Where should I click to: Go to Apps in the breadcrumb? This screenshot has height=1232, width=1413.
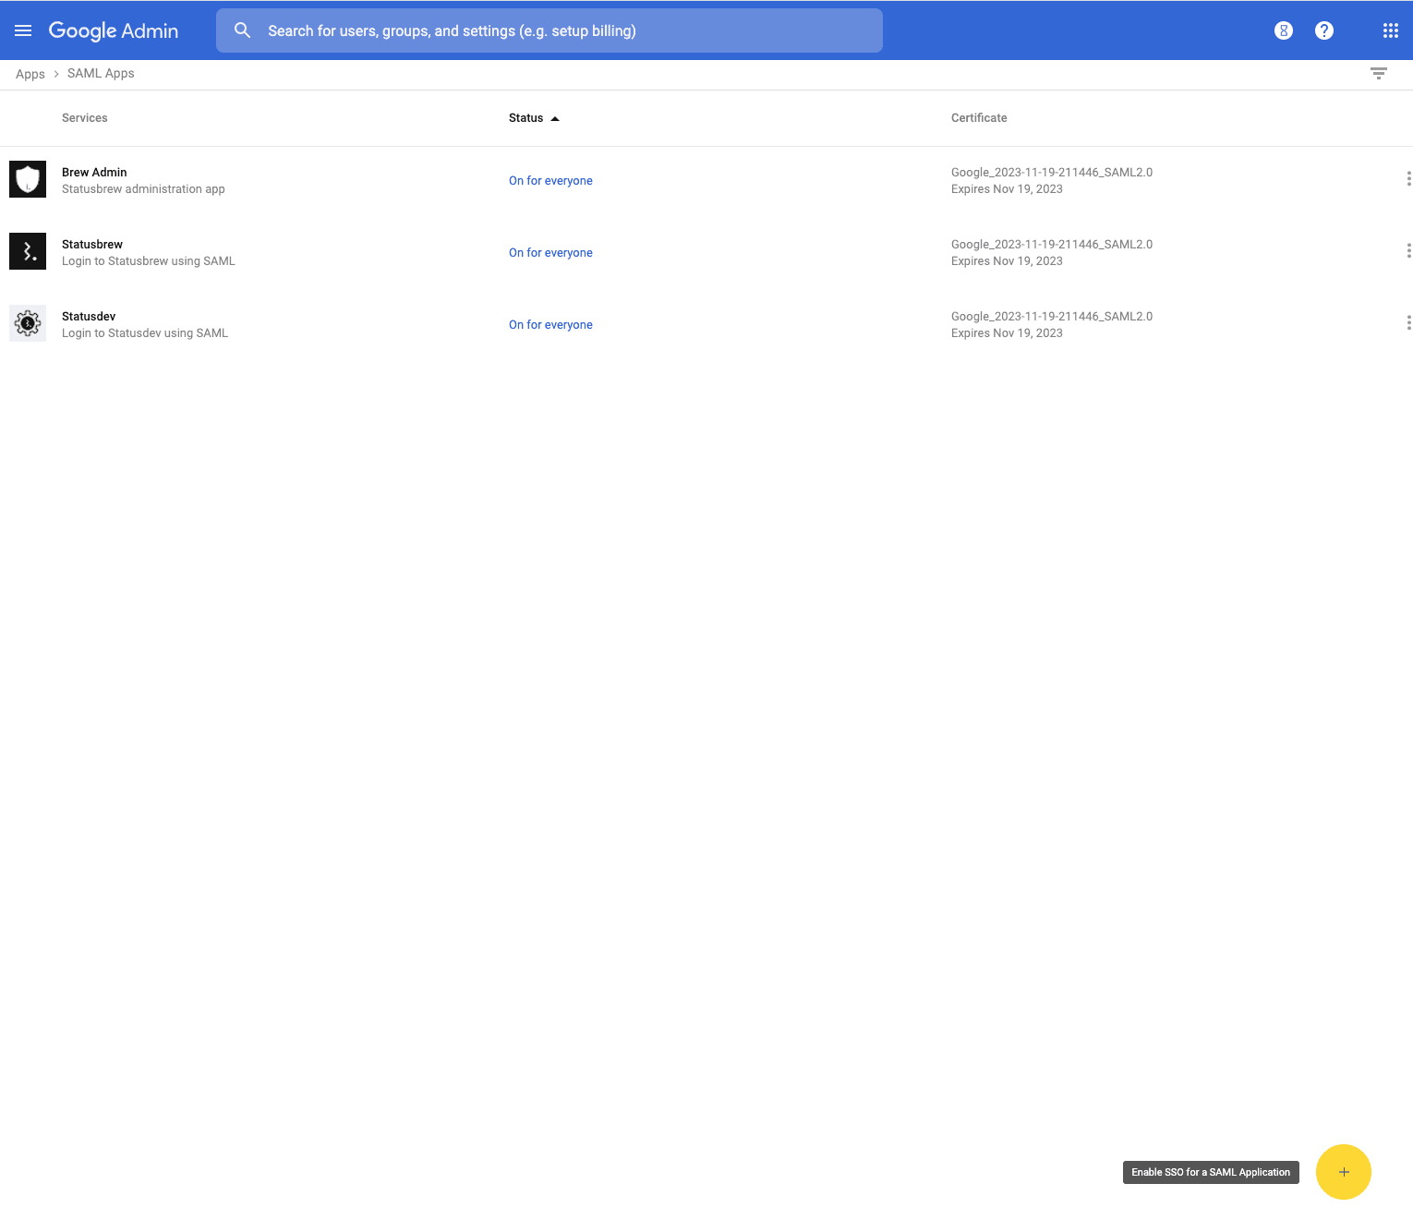click(30, 74)
